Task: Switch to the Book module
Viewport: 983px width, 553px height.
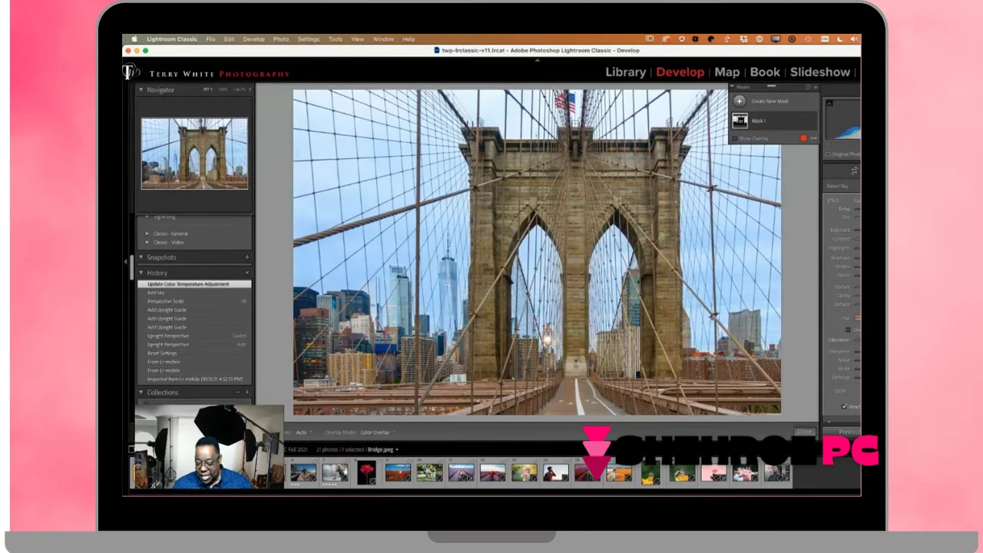Action: (x=765, y=72)
